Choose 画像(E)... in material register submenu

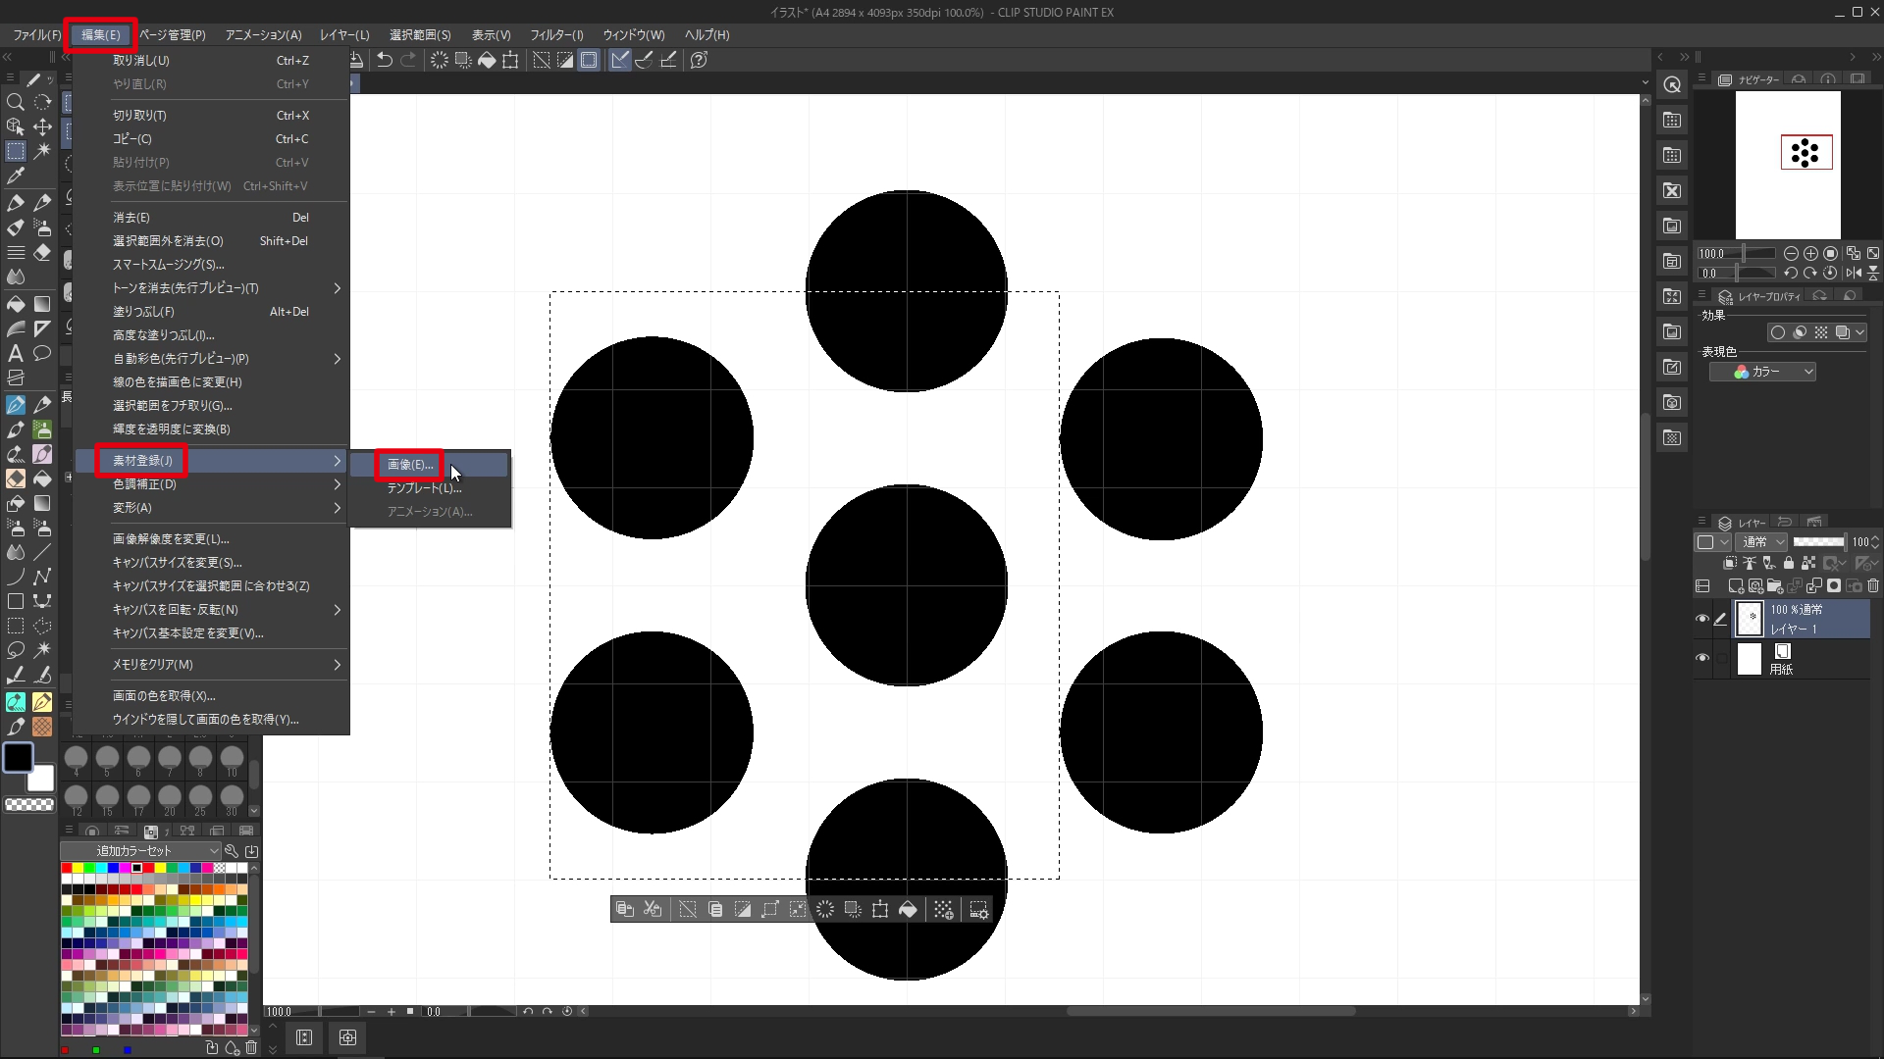410,465
